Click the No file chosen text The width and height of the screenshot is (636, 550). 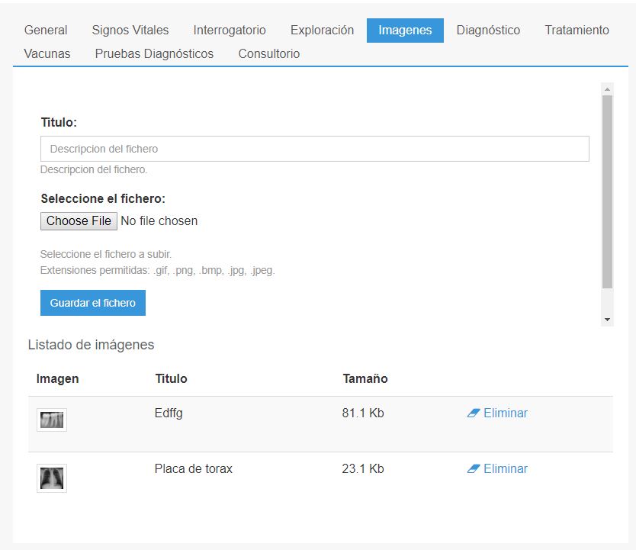tap(159, 221)
